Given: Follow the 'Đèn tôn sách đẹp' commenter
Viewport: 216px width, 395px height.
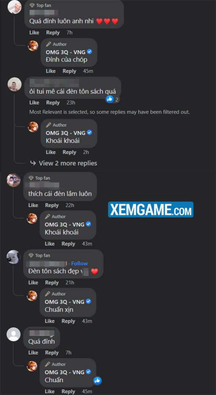Looking at the screenshot, I should coord(79,263).
